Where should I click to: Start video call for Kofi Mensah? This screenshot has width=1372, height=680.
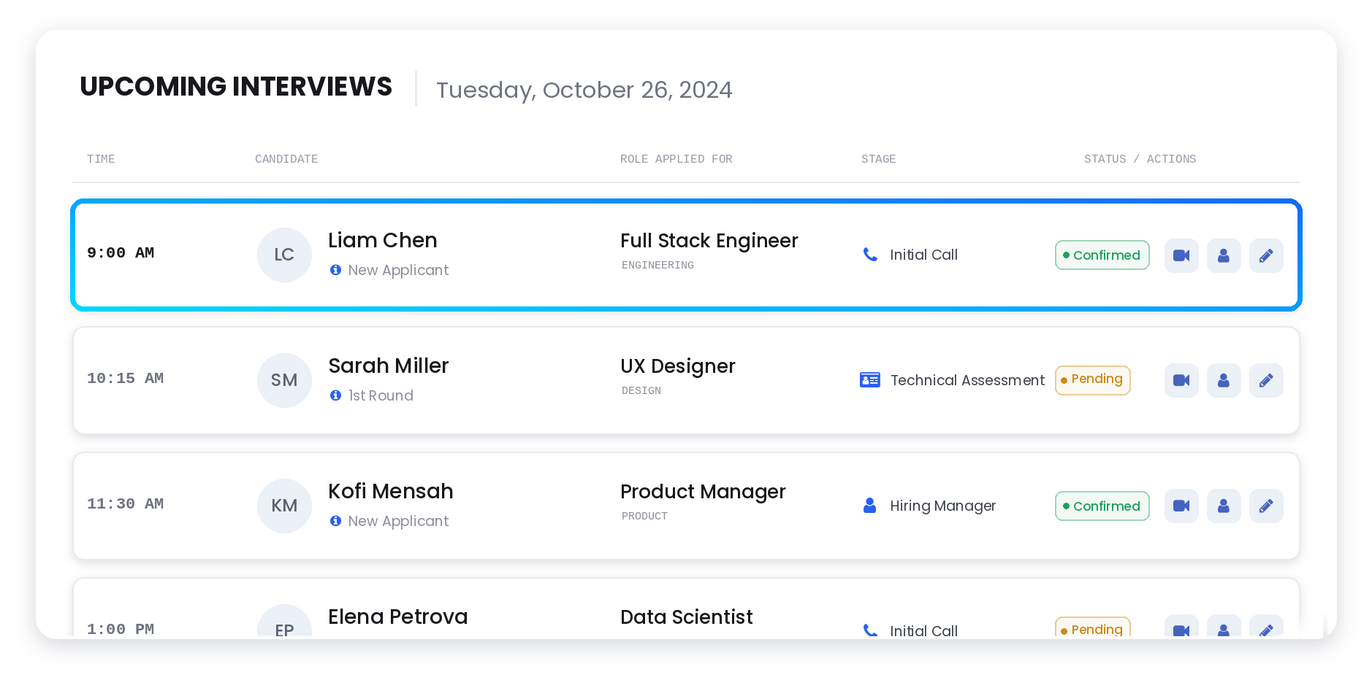tap(1181, 506)
